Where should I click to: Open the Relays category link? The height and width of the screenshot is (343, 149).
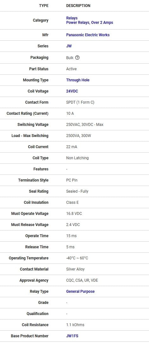pyautogui.click(x=72, y=18)
